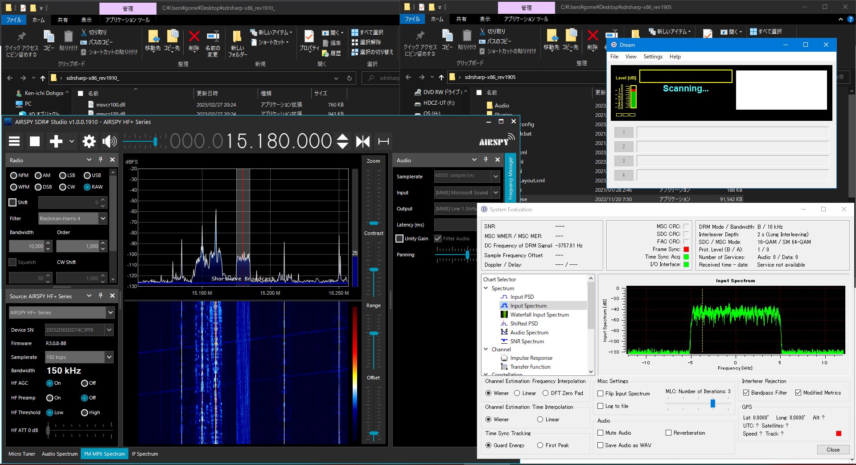Open the SDR# hamburger menu
The width and height of the screenshot is (856, 465).
pos(14,141)
